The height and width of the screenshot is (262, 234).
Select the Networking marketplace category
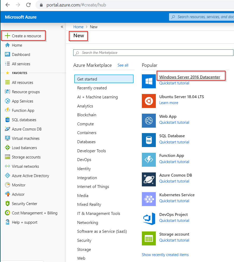tap(87, 223)
